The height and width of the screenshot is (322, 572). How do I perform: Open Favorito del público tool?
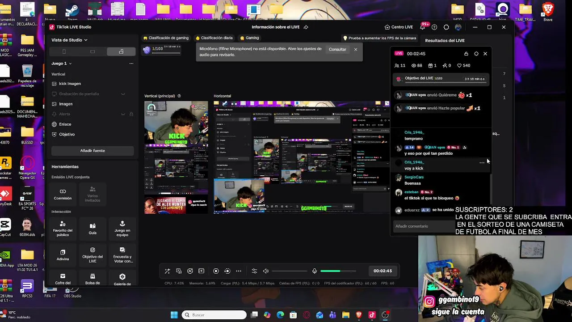63,228
